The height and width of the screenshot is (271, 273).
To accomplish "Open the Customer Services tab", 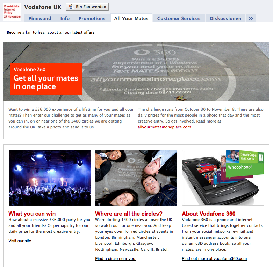I will 179,18.
